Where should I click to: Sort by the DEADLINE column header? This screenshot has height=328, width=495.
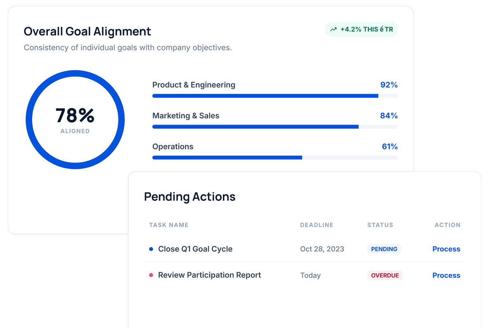tap(316, 225)
